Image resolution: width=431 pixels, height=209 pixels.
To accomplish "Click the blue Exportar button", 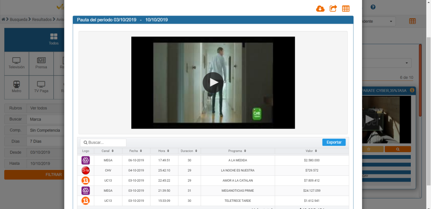I will click(334, 142).
